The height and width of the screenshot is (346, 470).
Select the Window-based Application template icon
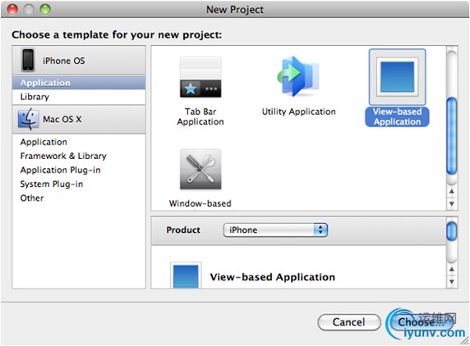tap(200, 169)
